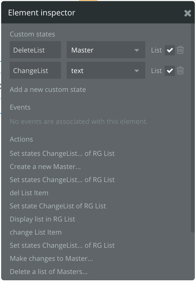
Task: Uncheck the List checkbox for DeleteList
Action: coord(170,50)
